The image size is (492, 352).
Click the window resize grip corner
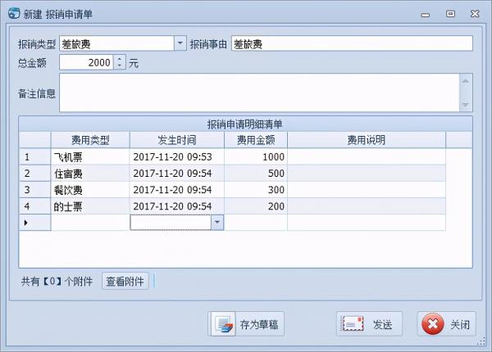(x=481, y=341)
